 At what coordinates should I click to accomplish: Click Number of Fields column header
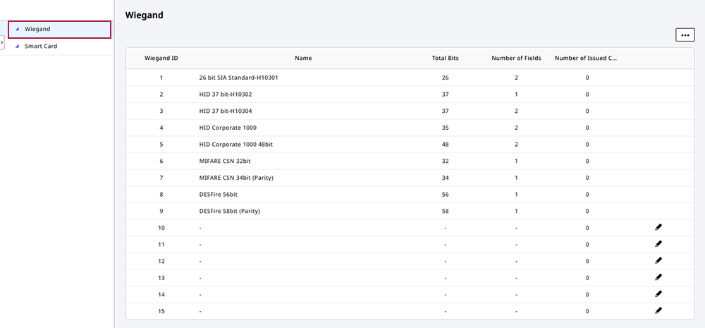coord(516,58)
